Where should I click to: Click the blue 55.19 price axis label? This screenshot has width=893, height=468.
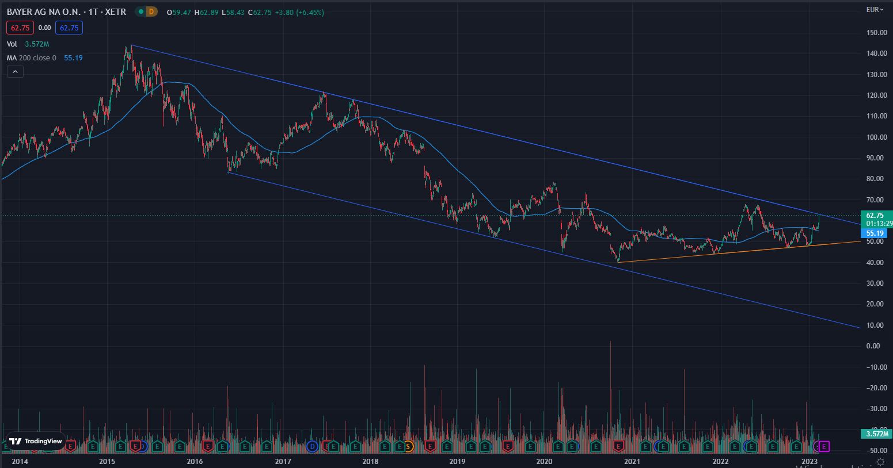875,233
